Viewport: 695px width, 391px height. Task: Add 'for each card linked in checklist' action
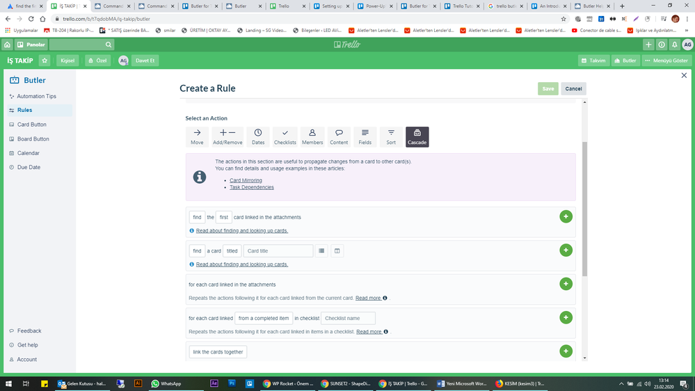(x=566, y=317)
